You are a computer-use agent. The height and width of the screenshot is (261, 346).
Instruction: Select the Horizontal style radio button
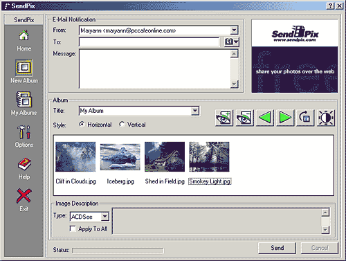point(82,125)
